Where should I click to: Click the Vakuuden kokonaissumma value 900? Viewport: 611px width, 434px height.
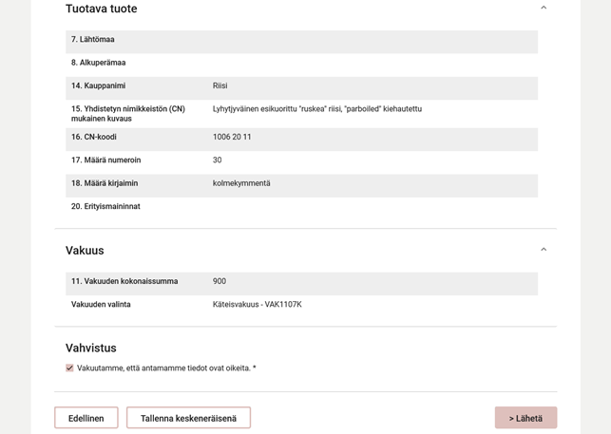(x=220, y=282)
